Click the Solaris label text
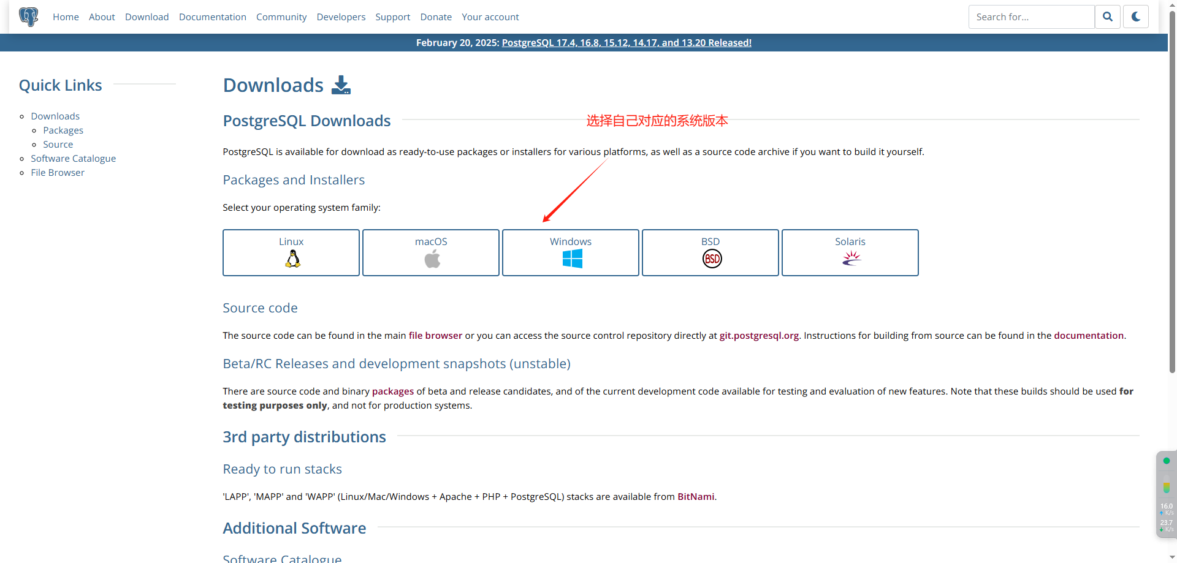 tap(850, 242)
